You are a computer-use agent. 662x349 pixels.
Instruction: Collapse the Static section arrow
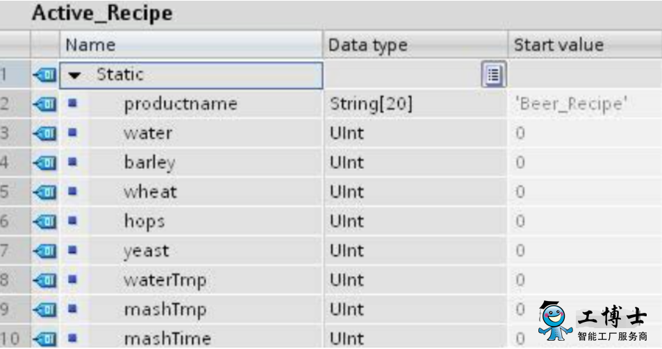75,76
